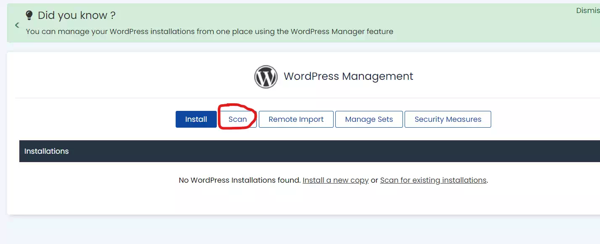The width and height of the screenshot is (600, 244).
Task: Click the lightbulb tip icon
Action: pos(29,16)
